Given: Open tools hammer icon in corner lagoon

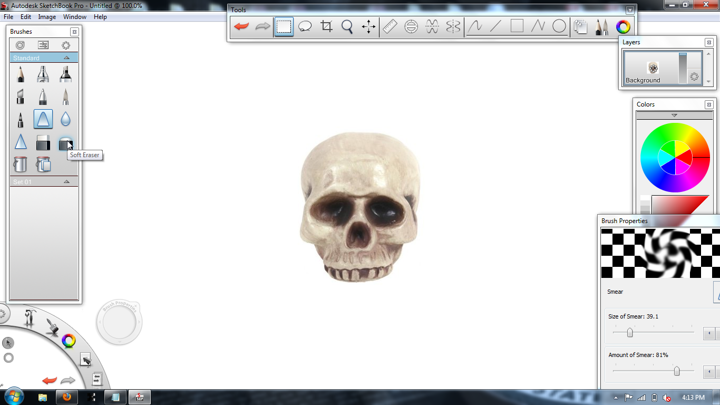Looking at the screenshot, I should [31, 318].
